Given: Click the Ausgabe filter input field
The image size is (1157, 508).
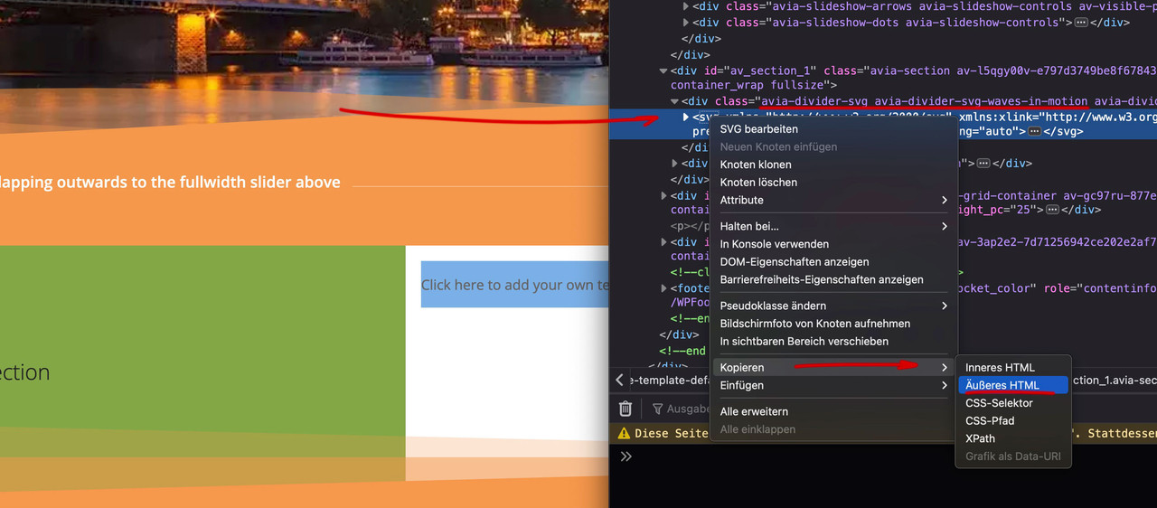Looking at the screenshot, I should [689, 409].
